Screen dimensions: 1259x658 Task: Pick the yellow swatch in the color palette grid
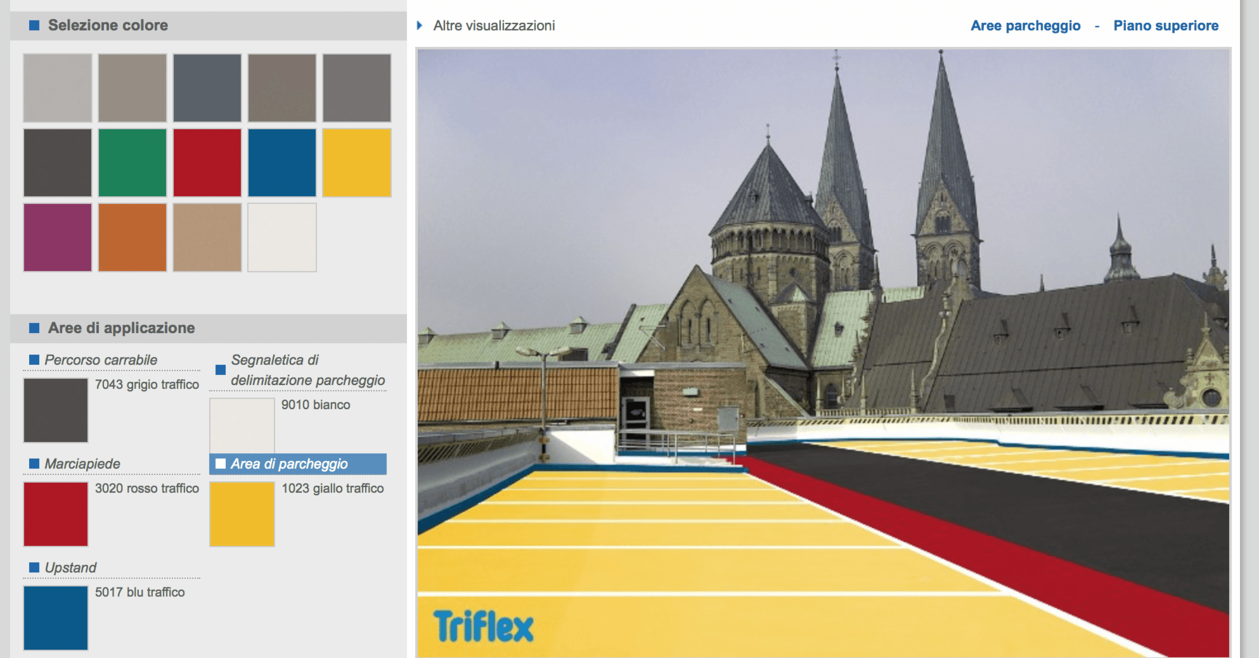coord(357,163)
